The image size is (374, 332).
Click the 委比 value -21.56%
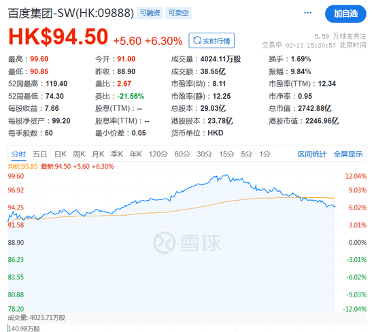point(131,96)
